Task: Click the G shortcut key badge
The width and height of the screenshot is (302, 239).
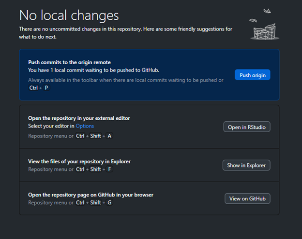Action: [x=109, y=203]
